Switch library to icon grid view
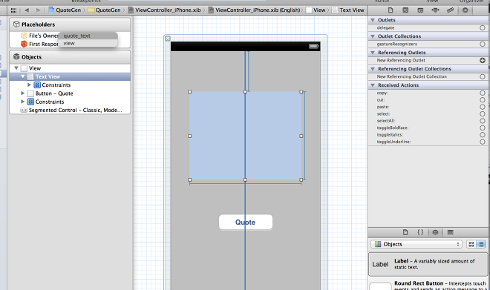Viewport: 490px width, 290px height. (471, 244)
